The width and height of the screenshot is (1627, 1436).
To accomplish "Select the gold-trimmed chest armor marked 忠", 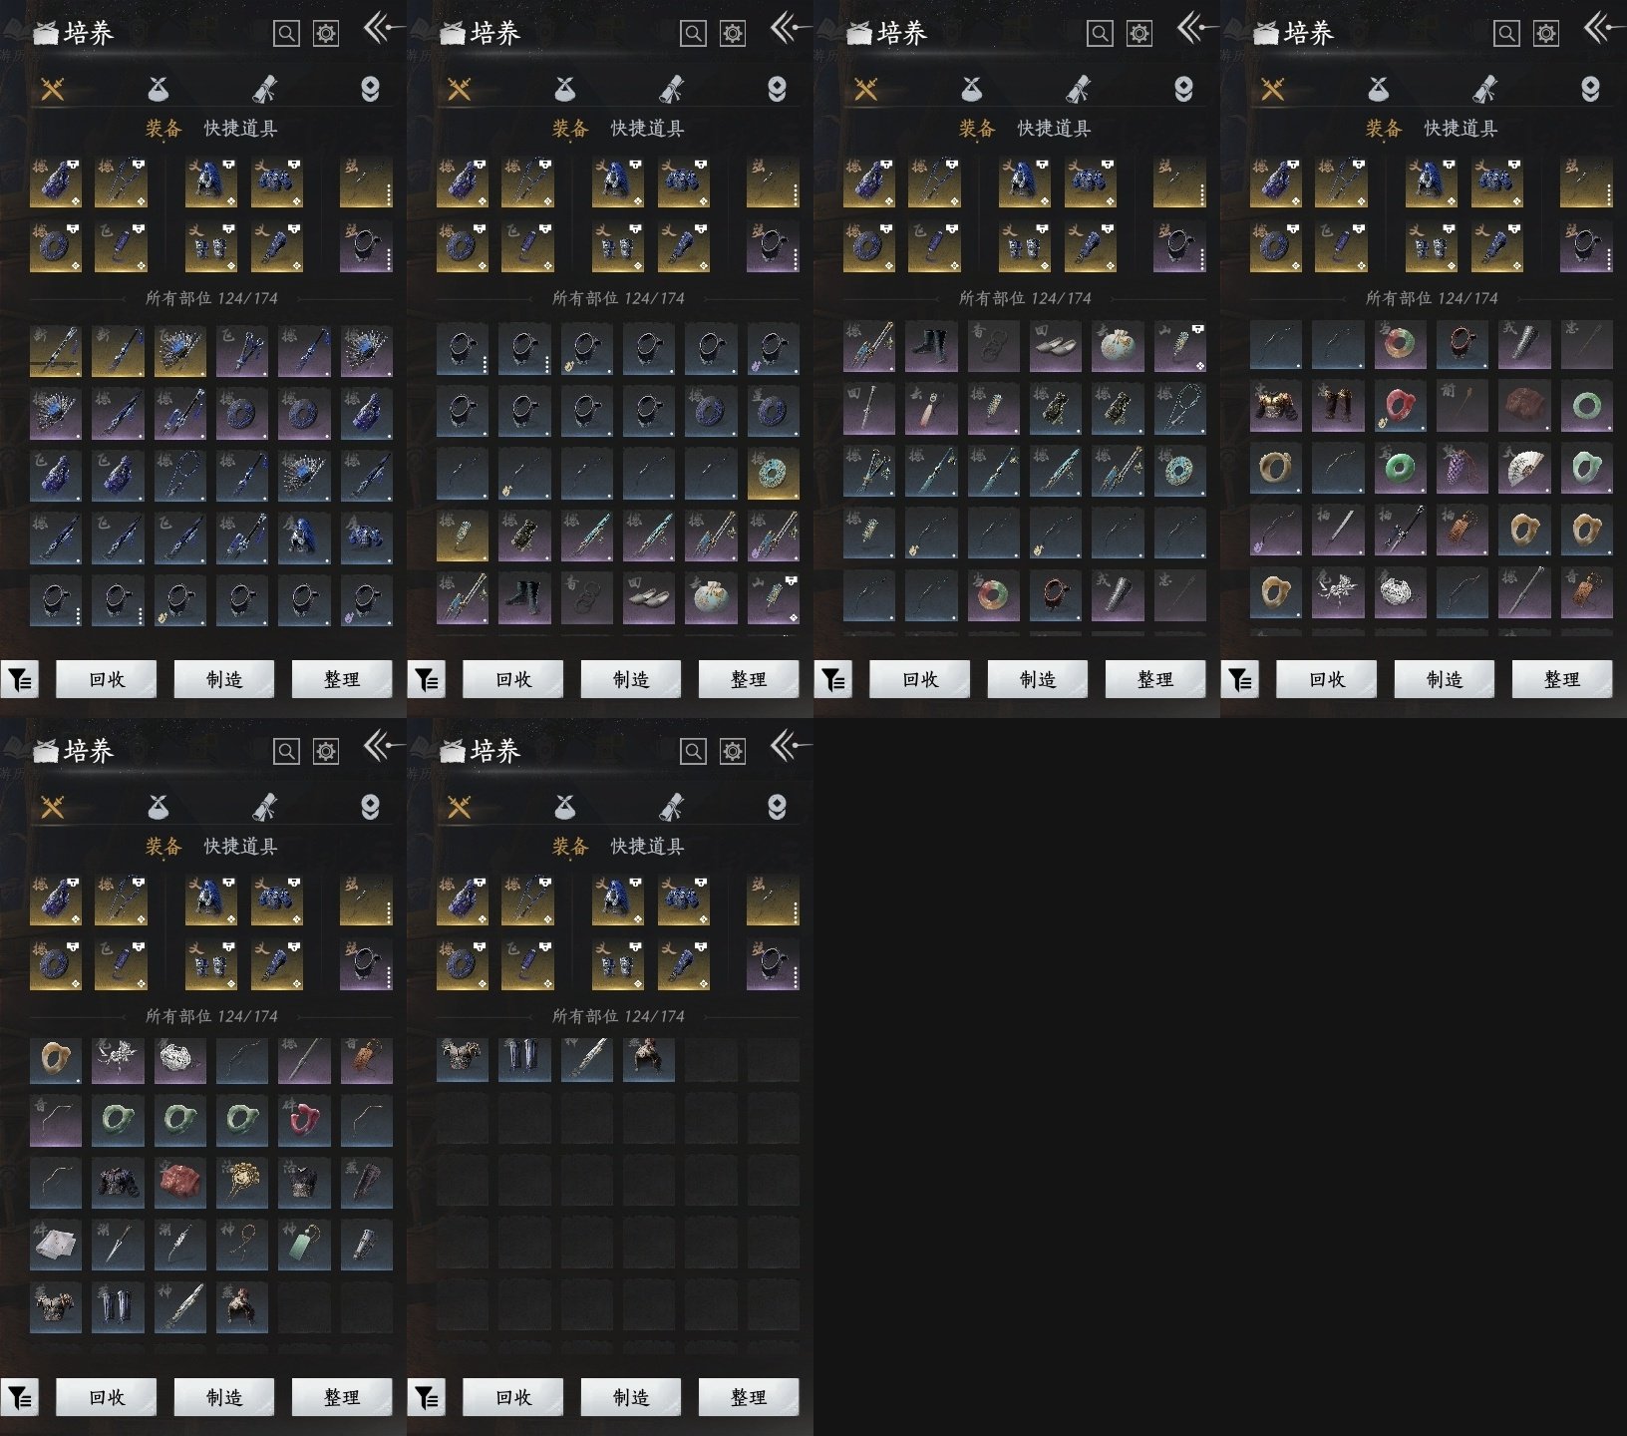I will click(1275, 406).
